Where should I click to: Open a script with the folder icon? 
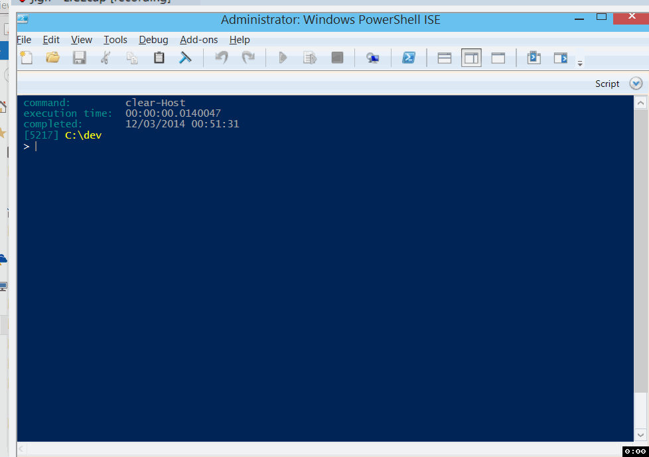click(52, 58)
